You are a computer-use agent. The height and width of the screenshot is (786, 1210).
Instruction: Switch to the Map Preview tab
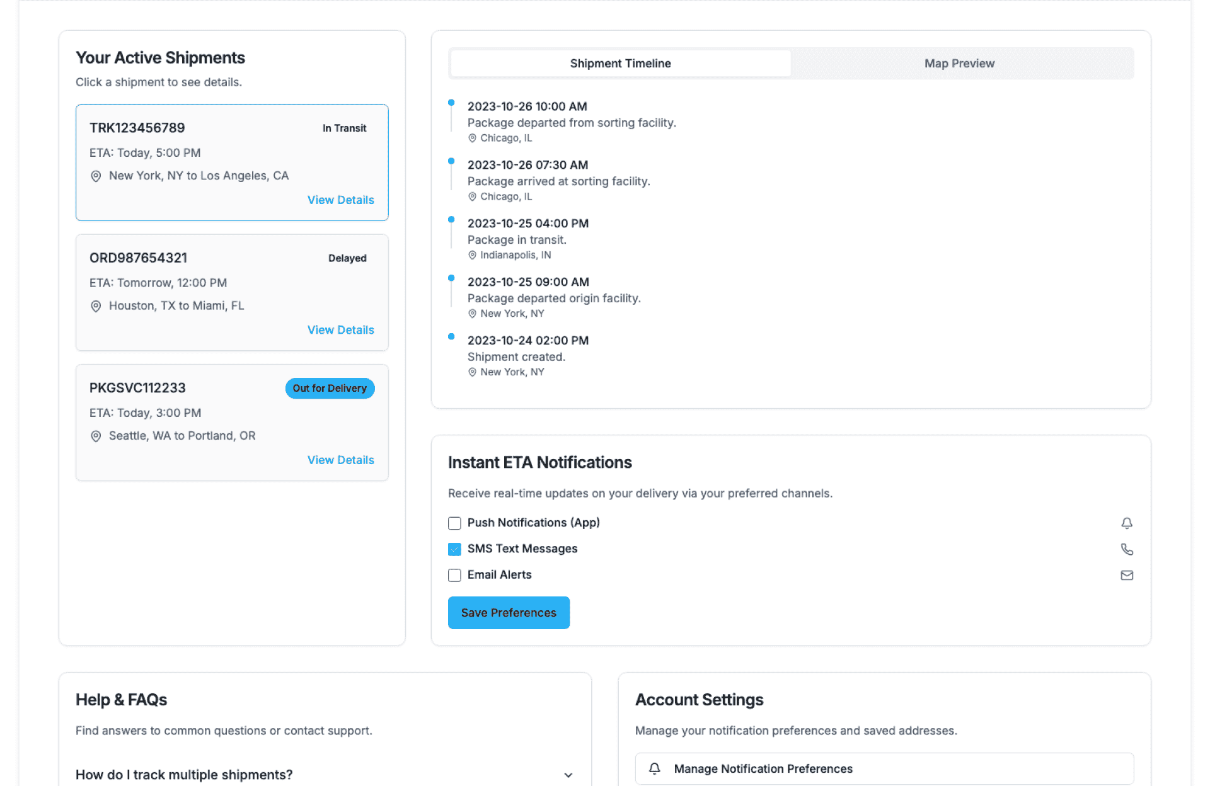[x=959, y=64]
